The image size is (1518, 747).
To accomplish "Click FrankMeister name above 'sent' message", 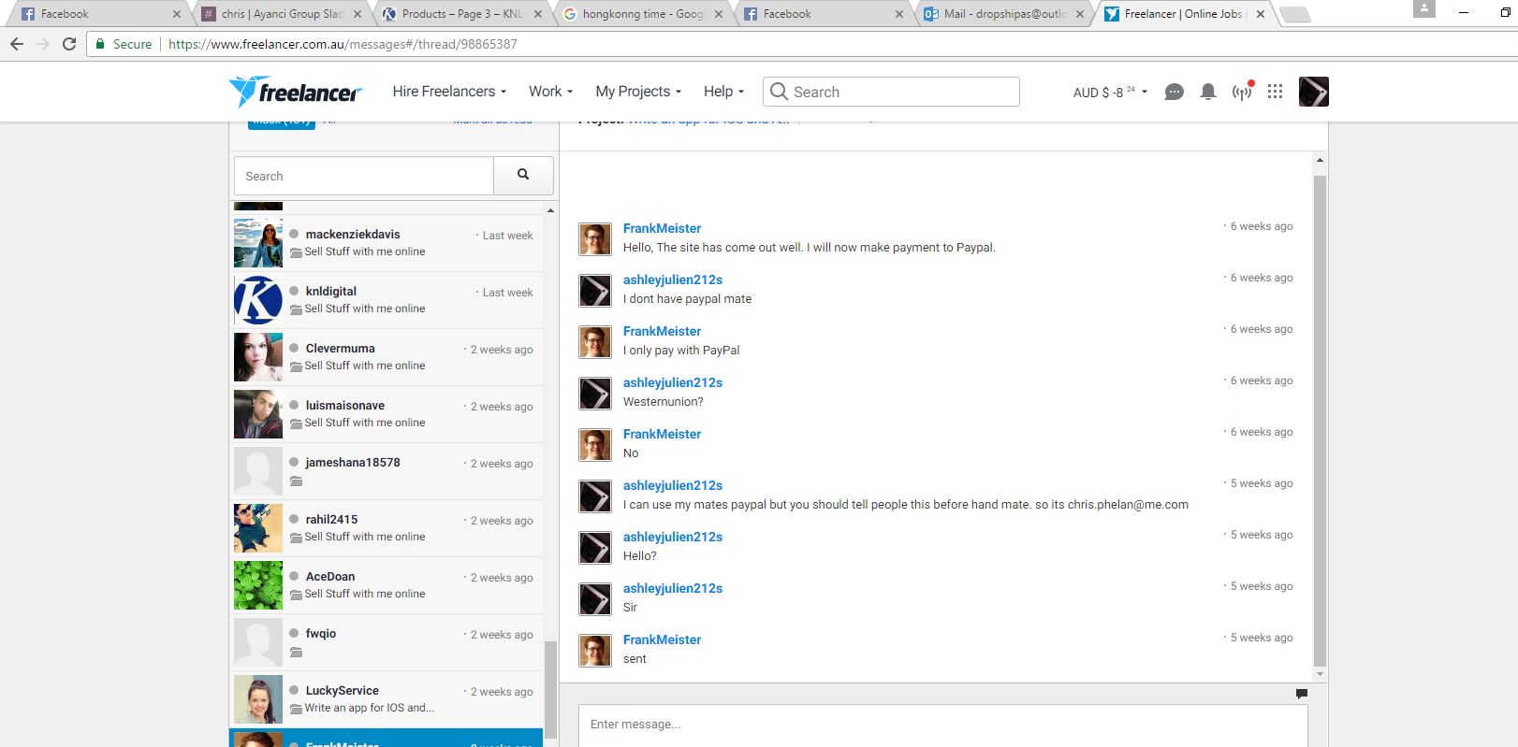I will [662, 639].
